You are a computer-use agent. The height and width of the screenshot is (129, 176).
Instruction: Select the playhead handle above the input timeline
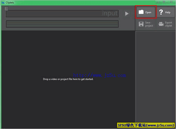coord(6,9)
